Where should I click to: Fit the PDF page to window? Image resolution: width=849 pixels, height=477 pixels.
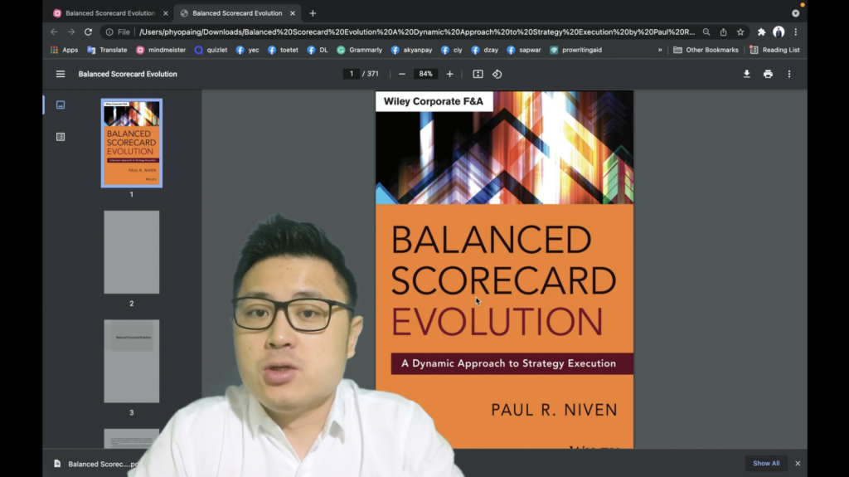tap(478, 74)
